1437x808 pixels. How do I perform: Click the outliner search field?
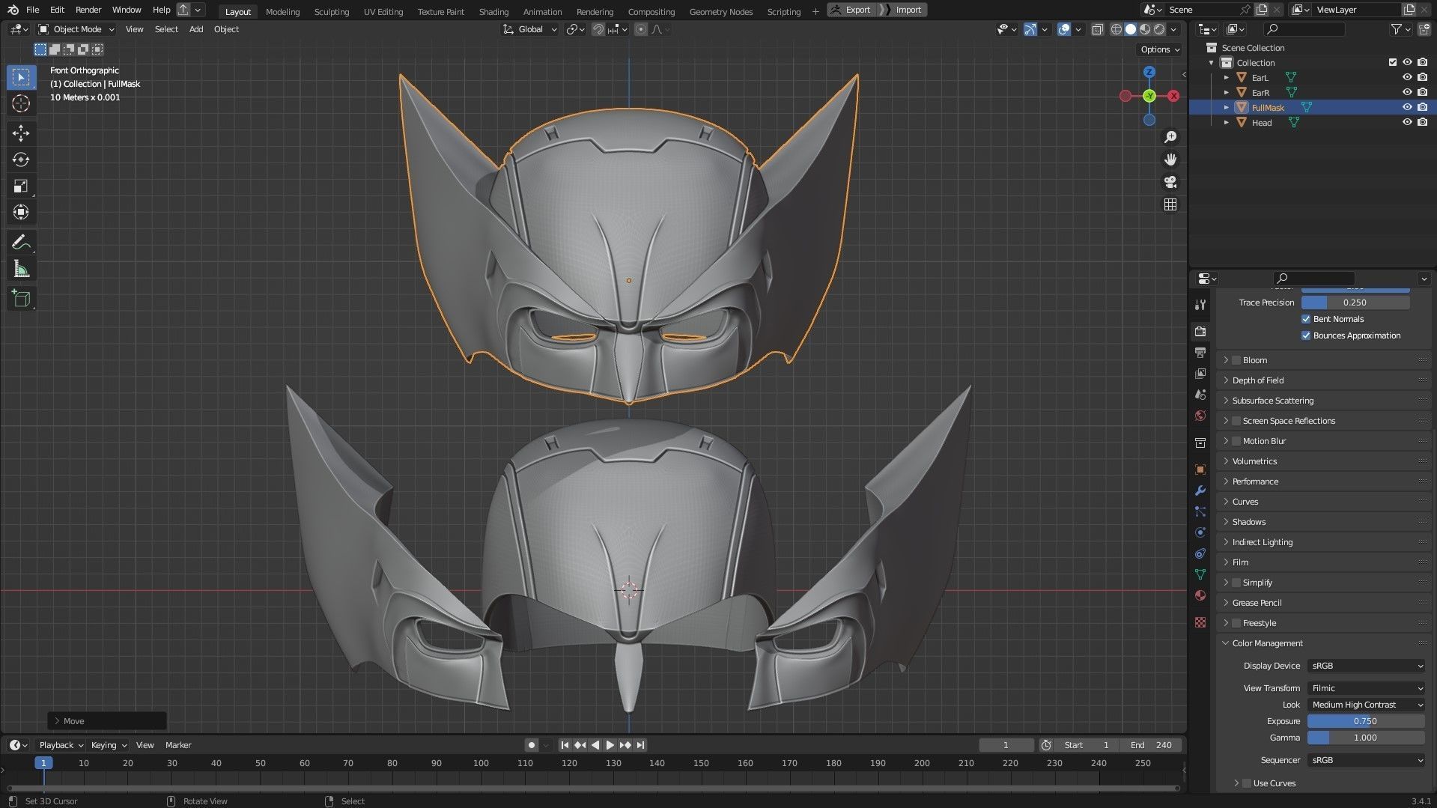(1304, 29)
